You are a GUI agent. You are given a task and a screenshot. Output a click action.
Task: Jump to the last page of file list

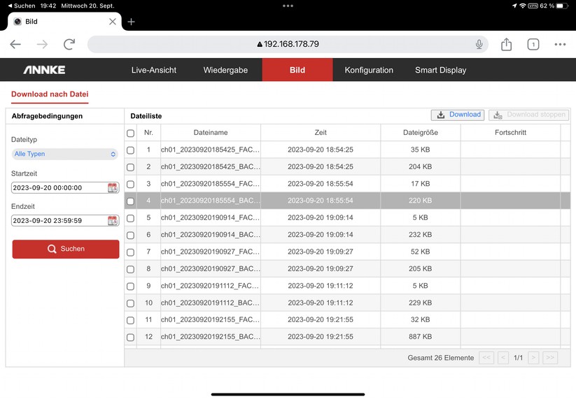(550, 358)
